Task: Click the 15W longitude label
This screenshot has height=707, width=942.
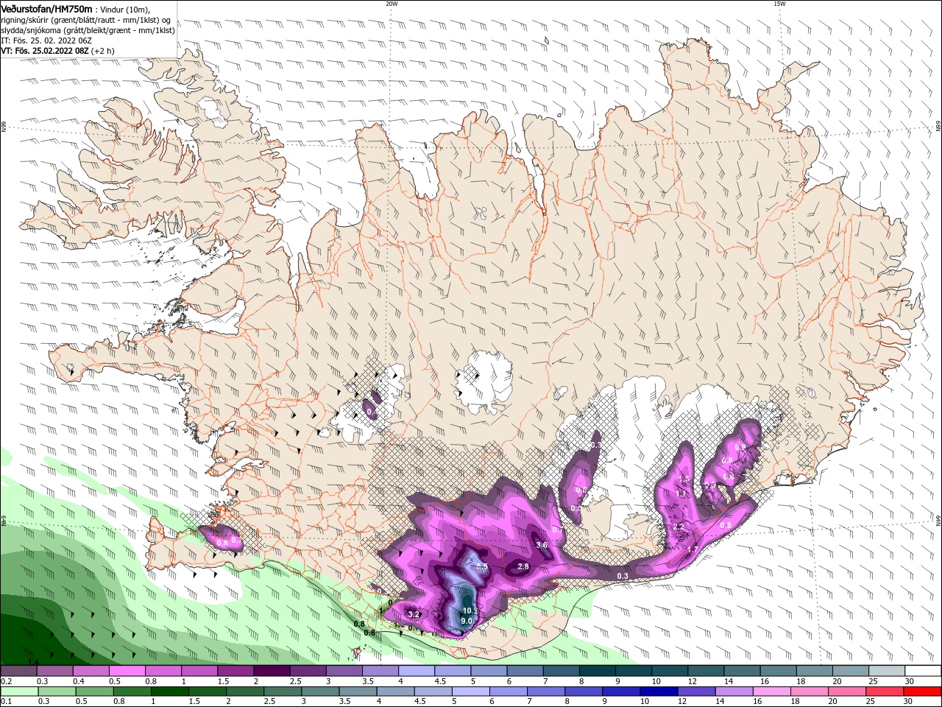Action: pyautogui.click(x=779, y=3)
